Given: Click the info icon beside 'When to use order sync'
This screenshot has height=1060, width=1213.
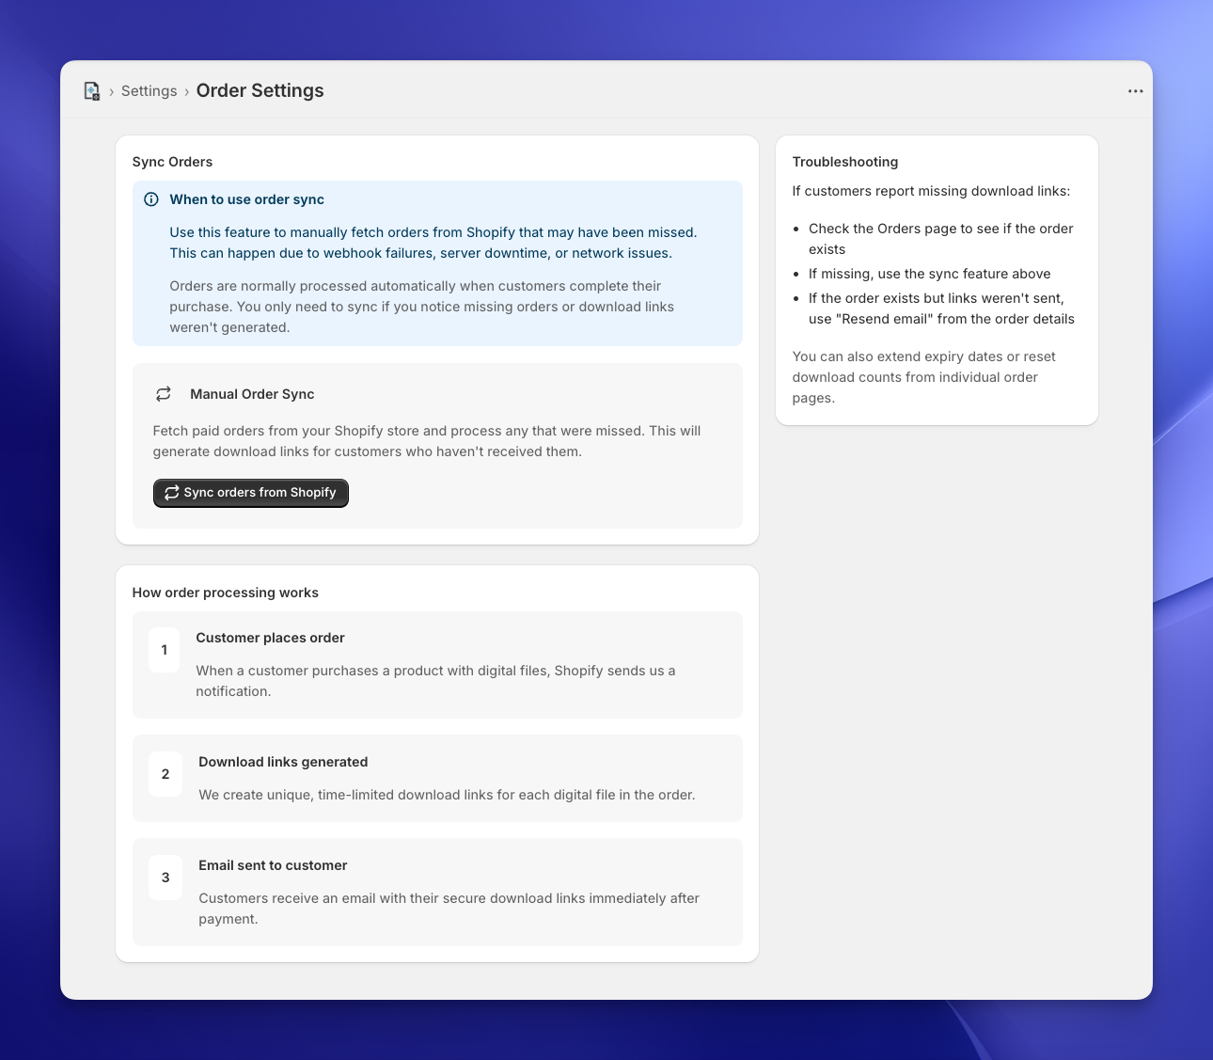Looking at the screenshot, I should (151, 198).
